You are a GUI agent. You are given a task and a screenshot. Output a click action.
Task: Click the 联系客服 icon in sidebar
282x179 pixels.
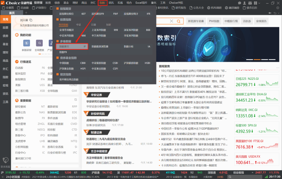tap(5, 160)
